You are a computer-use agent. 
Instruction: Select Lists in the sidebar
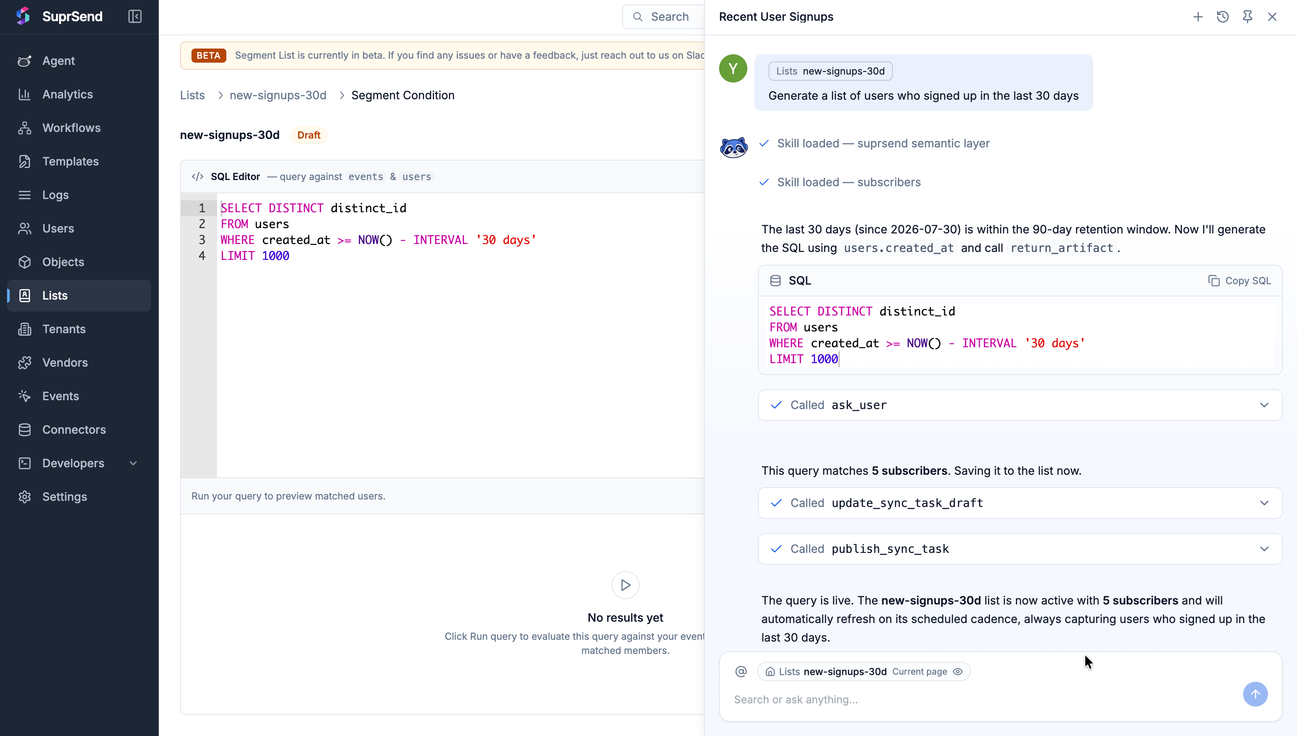point(79,296)
